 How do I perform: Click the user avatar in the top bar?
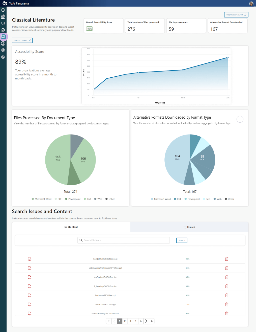coord(251,4)
